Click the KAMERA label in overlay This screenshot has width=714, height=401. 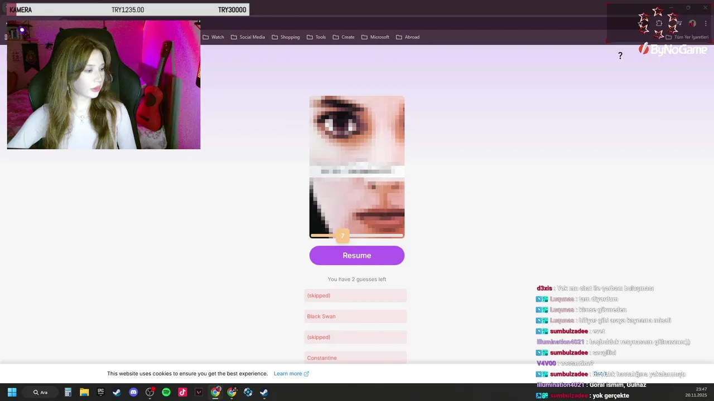21,10
